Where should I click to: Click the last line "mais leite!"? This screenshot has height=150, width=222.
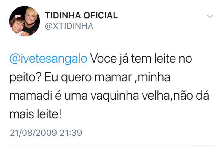pyautogui.click(x=36, y=115)
